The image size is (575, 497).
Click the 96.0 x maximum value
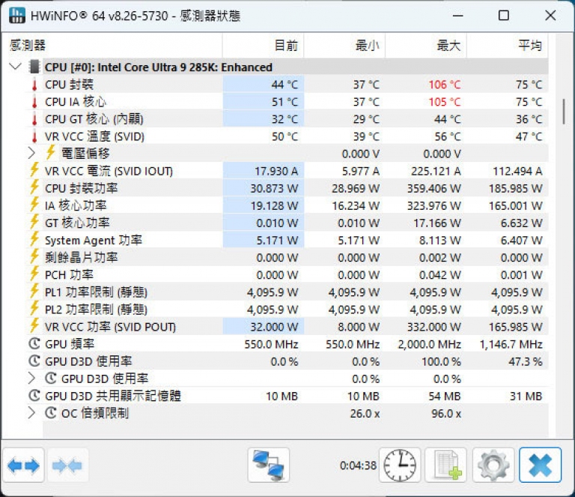[446, 414]
